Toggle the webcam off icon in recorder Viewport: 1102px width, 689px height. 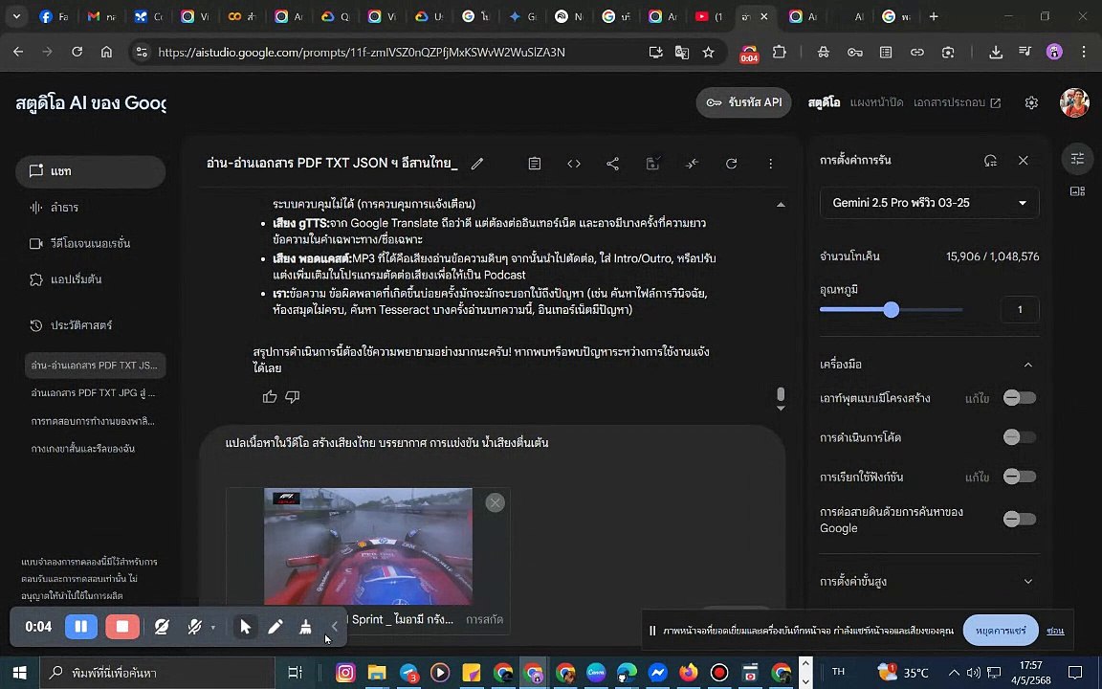[162, 627]
